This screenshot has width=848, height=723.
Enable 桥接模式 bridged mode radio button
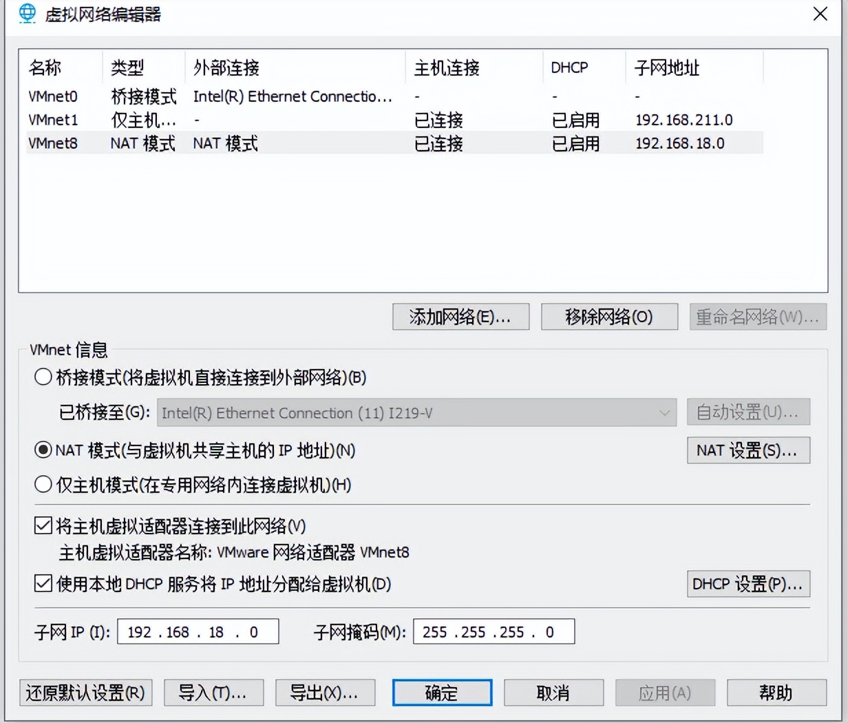pos(43,377)
